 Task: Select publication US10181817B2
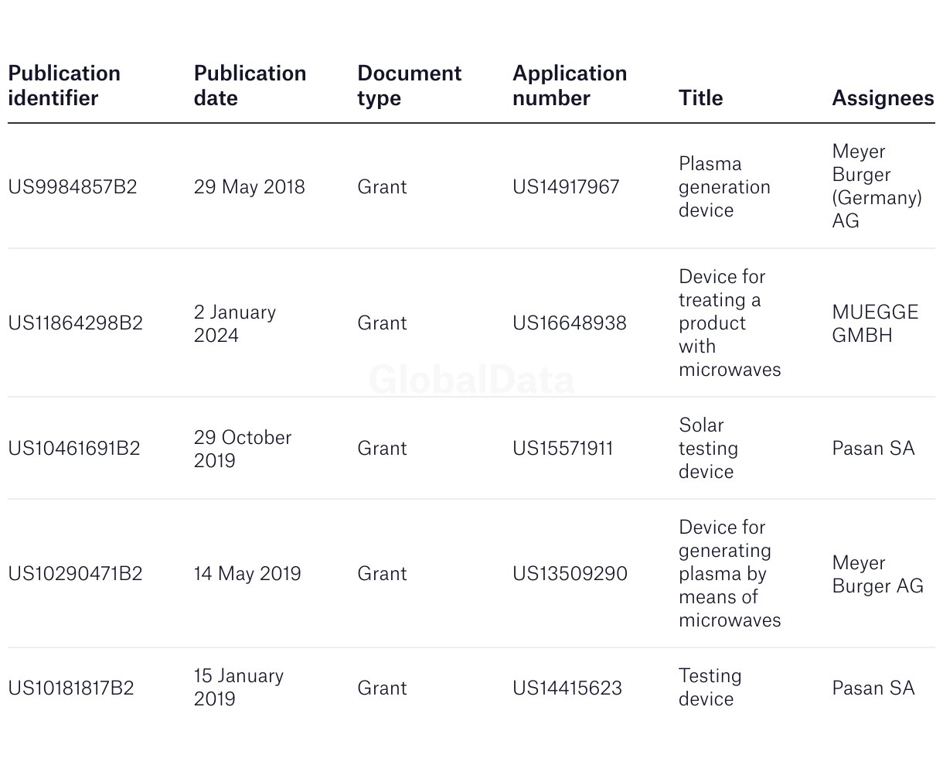click(71, 688)
